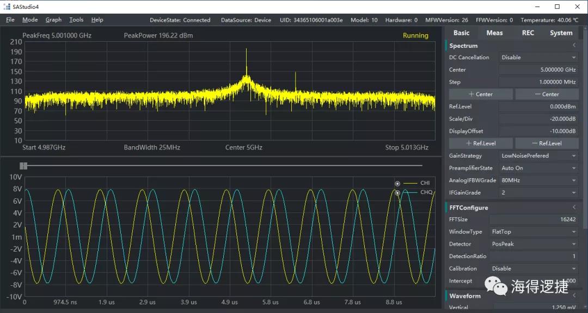The height and width of the screenshot is (313, 588).
Task: Click the DeviceState: Connected status
Action: pyautogui.click(x=180, y=20)
